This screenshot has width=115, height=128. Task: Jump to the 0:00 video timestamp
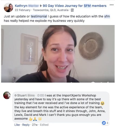tap(41, 95)
